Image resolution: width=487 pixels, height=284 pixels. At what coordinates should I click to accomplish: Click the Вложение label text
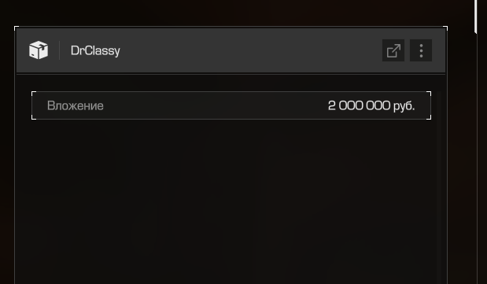pos(76,105)
